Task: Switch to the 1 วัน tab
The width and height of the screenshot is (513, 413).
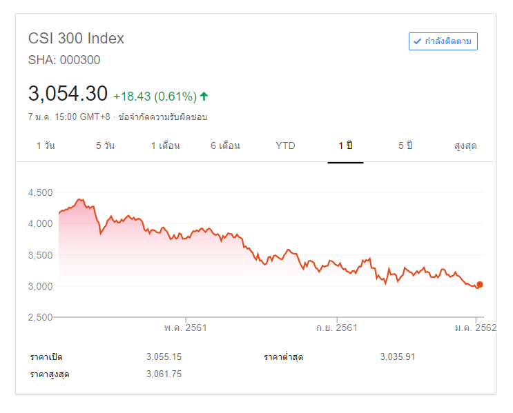Action: 46,146
